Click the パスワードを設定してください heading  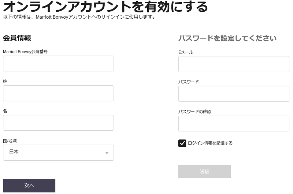click(x=227, y=38)
